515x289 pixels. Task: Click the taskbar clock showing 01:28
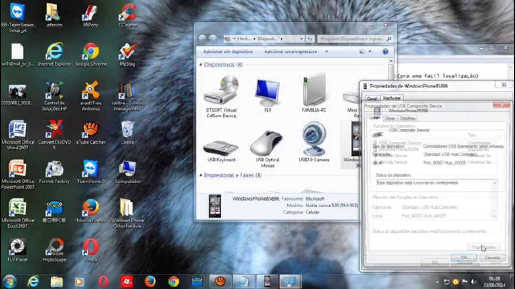pyautogui.click(x=494, y=281)
